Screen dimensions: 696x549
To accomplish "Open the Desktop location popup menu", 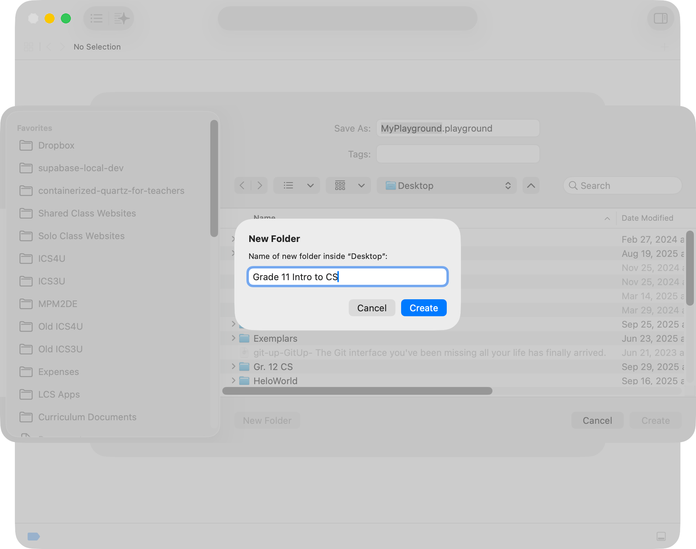I will (x=446, y=185).
